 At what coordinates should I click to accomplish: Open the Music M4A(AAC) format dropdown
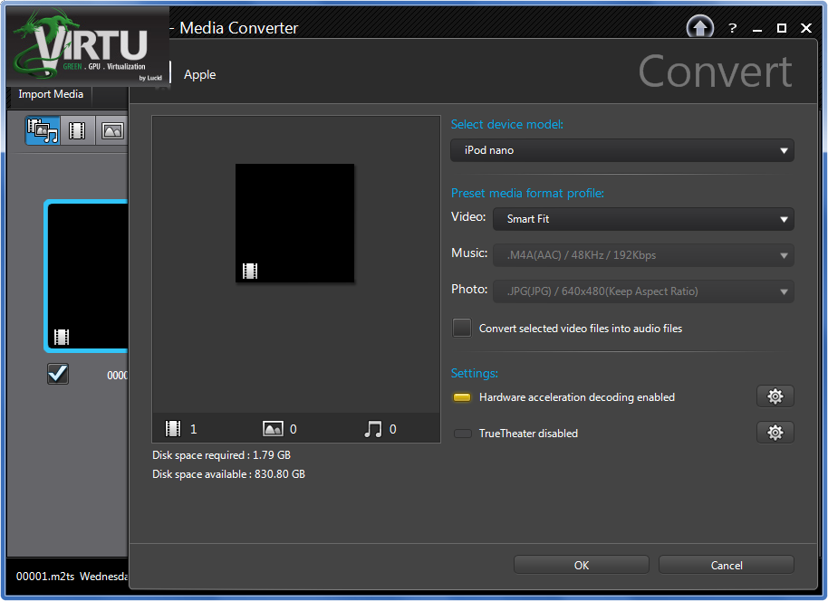[643, 255]
